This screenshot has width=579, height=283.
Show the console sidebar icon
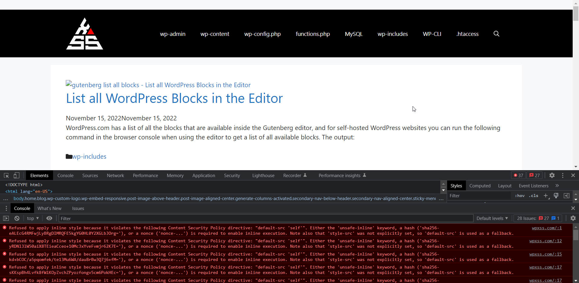[6, 218]
